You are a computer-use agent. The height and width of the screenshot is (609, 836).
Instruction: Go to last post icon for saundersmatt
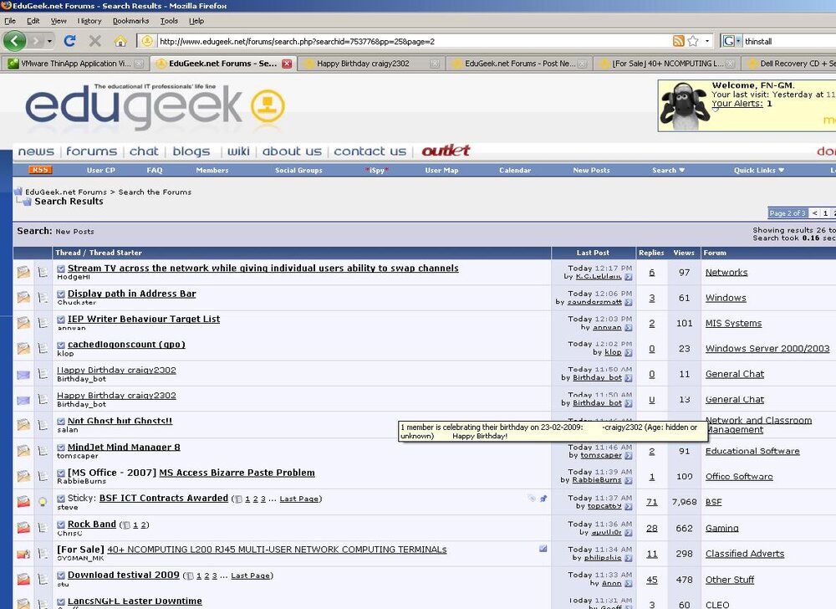(628, 302)
